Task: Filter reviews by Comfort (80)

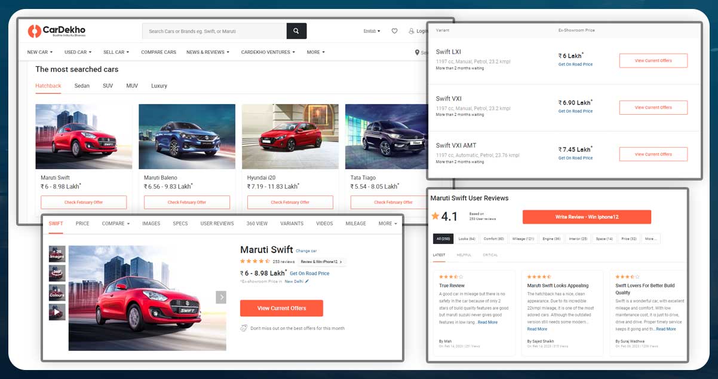Action: point(494,239)
